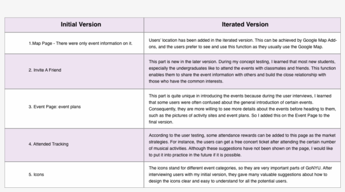The image size is (345, 192).
Task: Click the 'According to the user testing' paragraph
Action: point(243,145)
